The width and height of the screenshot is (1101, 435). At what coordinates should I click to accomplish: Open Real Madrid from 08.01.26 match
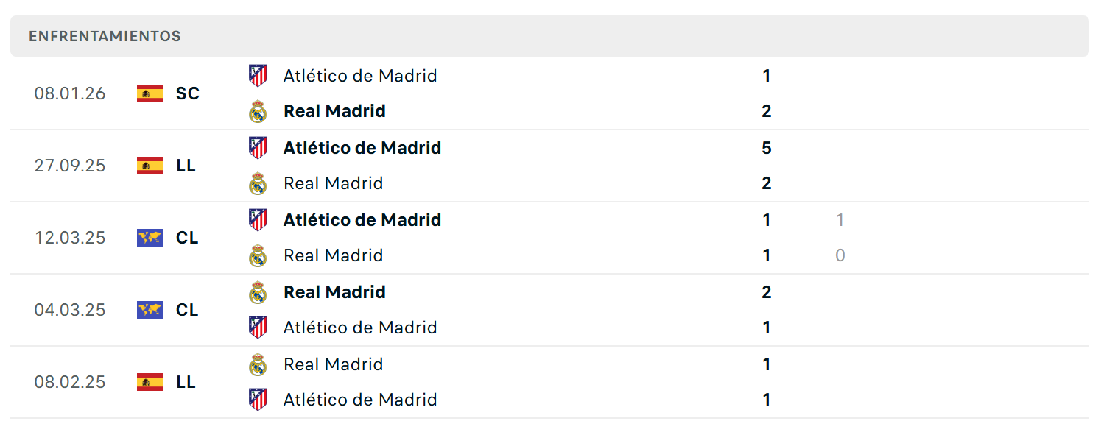[334, 111]
